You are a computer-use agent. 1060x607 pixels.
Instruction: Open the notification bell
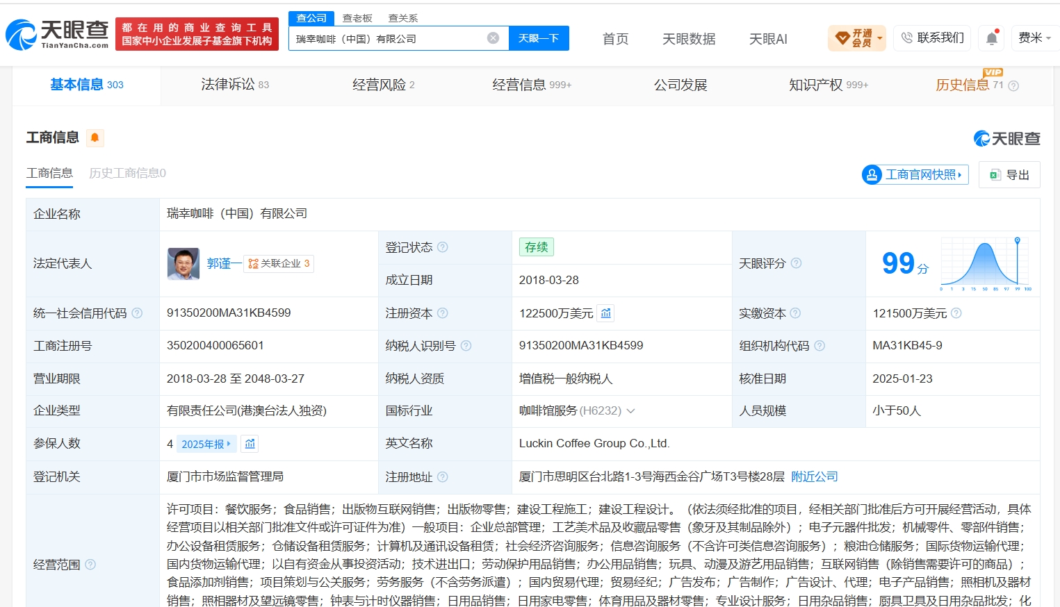[x=992, y=38]
